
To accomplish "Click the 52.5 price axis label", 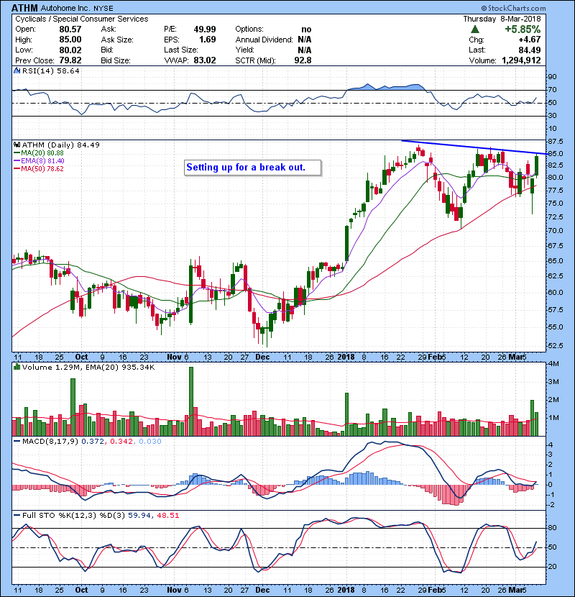I will click(x=555, y=346).
